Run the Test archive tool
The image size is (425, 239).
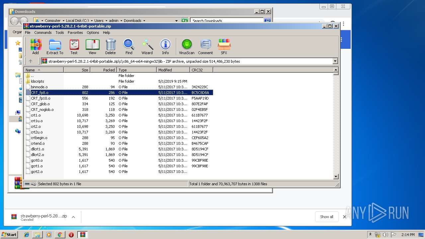click(x=74, y=47)
